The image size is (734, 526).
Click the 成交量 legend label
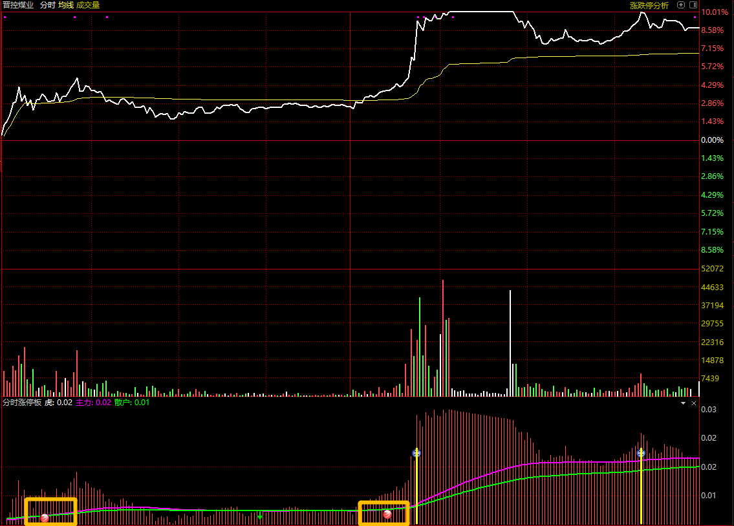coord(88,5)
